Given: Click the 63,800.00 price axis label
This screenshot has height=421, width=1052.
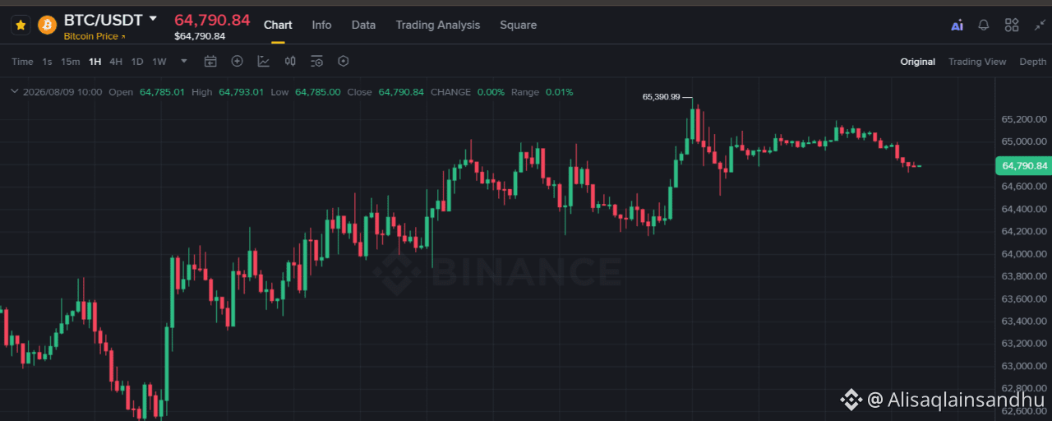Looking at the screenshot, I should [x=1024, y=276].
